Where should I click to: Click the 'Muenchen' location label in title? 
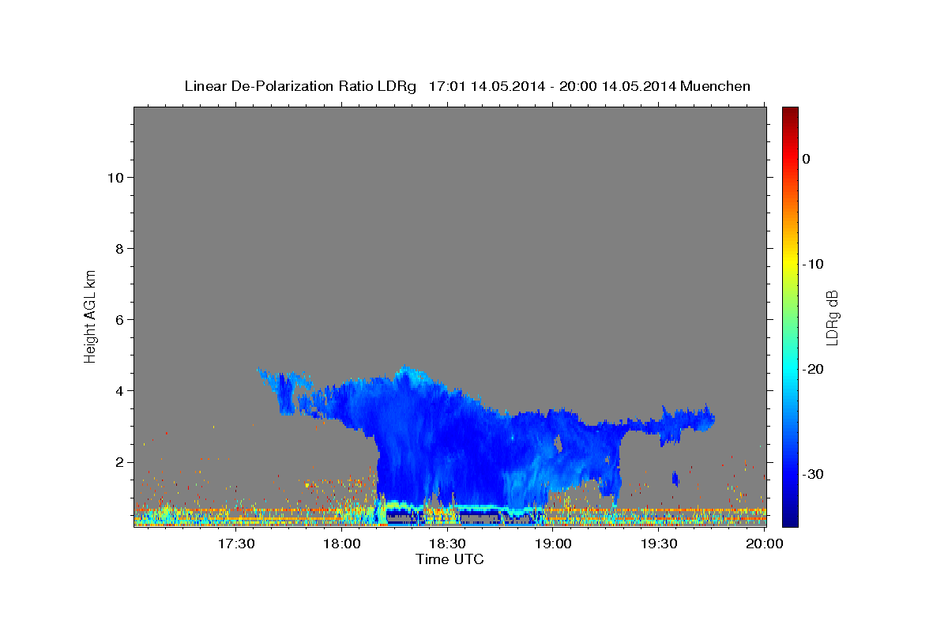pos(716,86)
